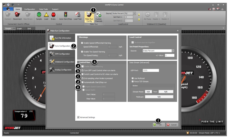Open the Set Point Source Brake Percent dropdown
The width and height of the screenshot is (229, 139).
tap(173, 50)
